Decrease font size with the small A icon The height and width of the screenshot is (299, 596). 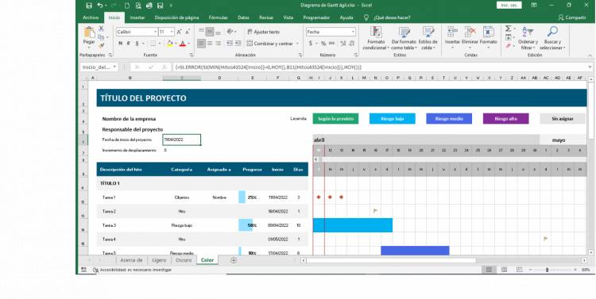pyautogui.click(x=188, y=32)
